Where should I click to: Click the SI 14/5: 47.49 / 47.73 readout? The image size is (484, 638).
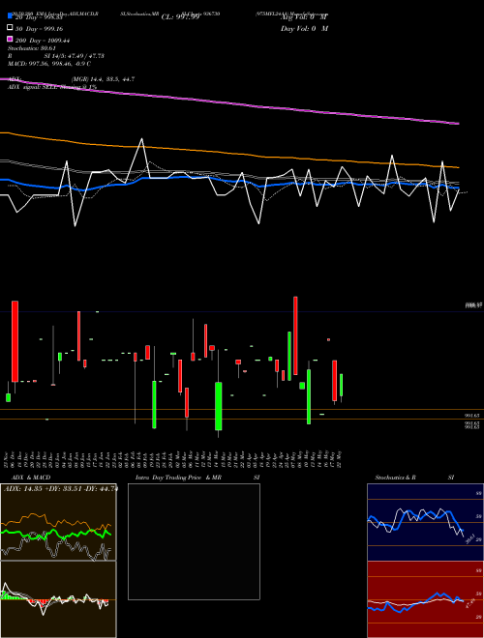point(74,56)
